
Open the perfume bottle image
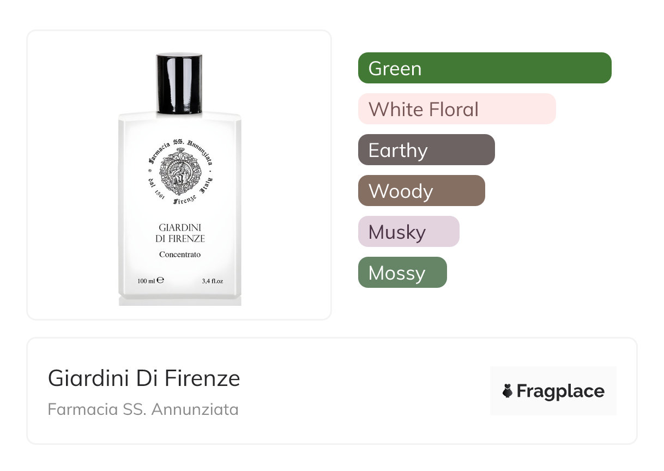(x=179, y=179)
